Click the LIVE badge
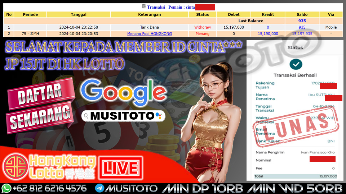This screenshot has width=346, height=194. coord(120,168)
